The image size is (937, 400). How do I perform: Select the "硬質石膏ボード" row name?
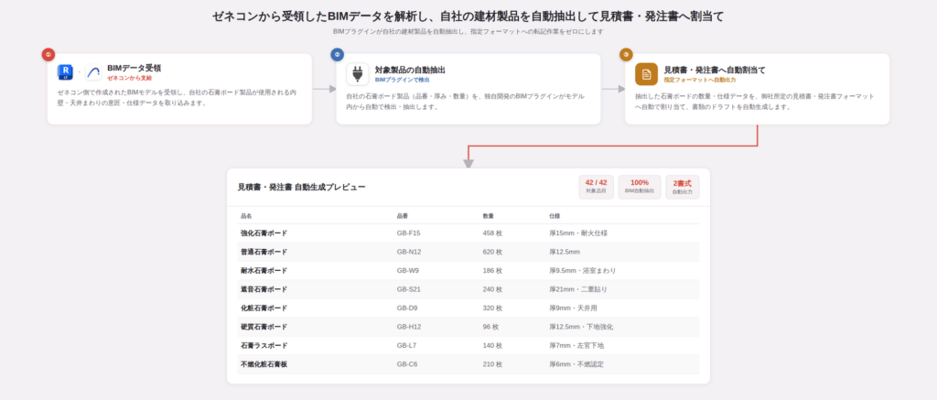coord(264,327)
